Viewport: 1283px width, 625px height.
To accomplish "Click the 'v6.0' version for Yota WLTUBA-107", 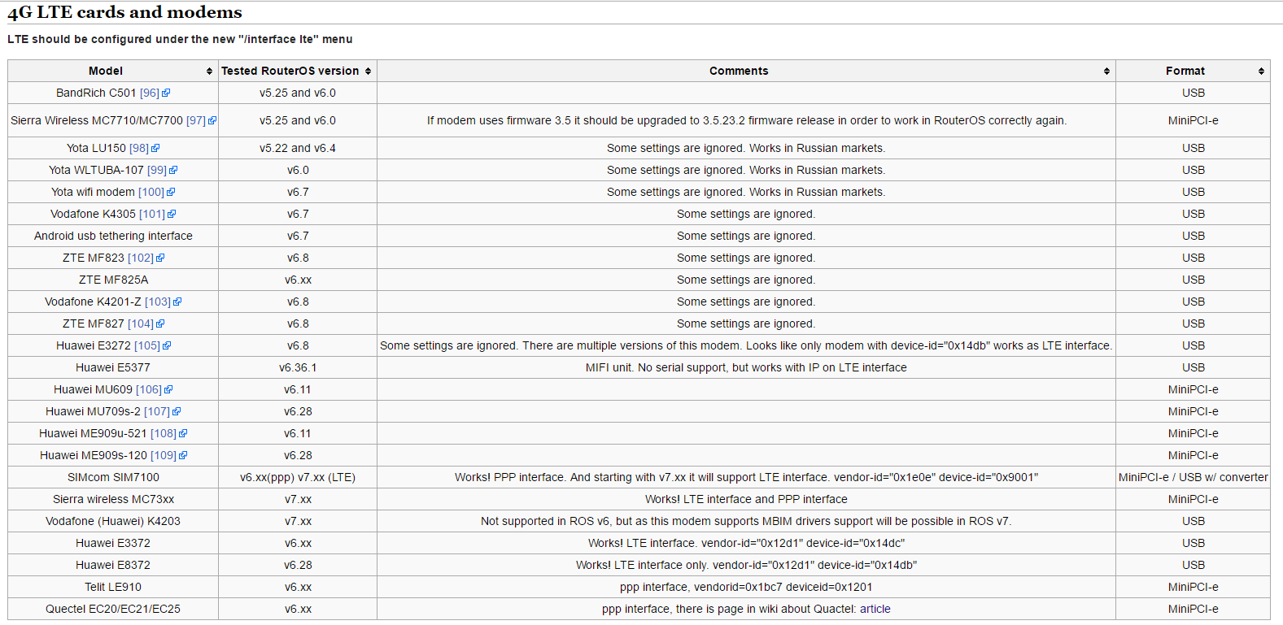I will coord(298,170).
